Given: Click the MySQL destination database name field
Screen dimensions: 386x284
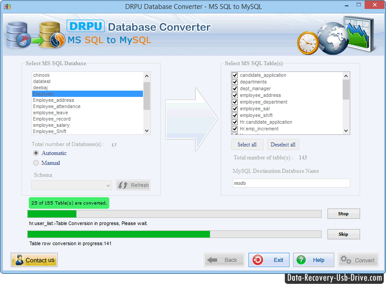Looking at the screenshot, I should pos(291,183).
